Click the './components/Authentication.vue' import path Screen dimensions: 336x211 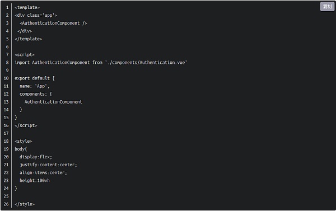pyautogui.click(x=146, y=63)
